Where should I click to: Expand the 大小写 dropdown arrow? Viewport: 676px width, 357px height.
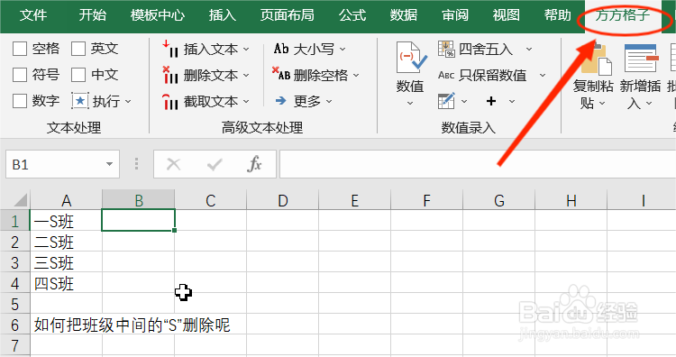343,50
